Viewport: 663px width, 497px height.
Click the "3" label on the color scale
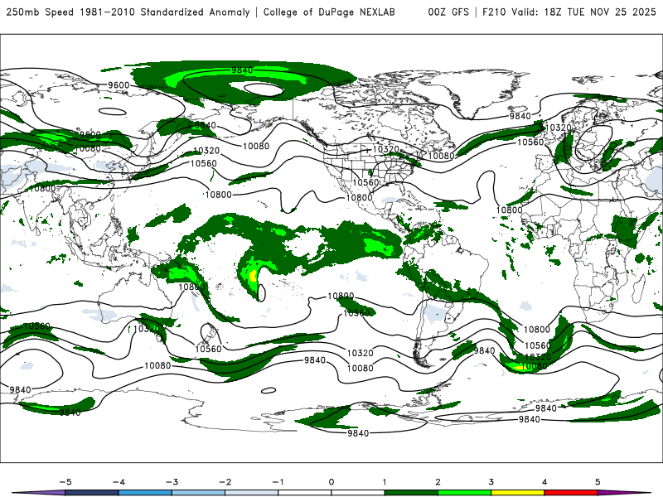tap(491, 482)
